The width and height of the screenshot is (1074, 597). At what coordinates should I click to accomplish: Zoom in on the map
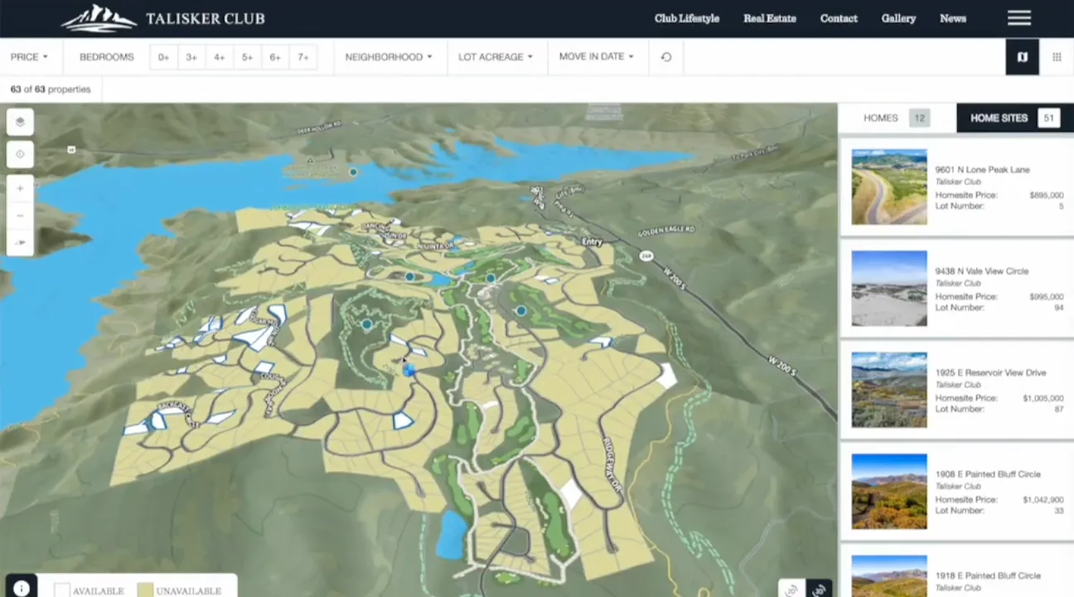tap(20, 188)
